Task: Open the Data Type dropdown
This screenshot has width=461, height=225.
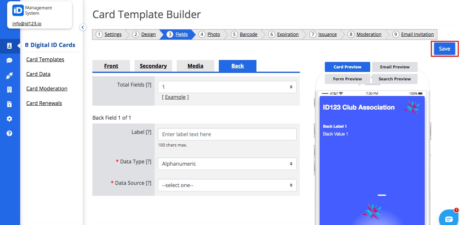Action: [x=227, y=164]
